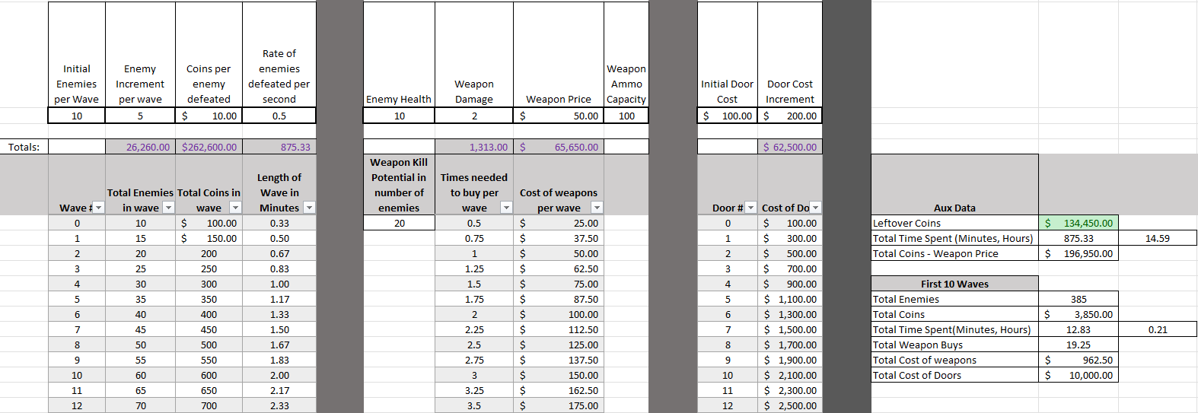Select the total coins in wave cell '700'
The height and width of the screenshot is (413, 1198).
click(209, 405)
